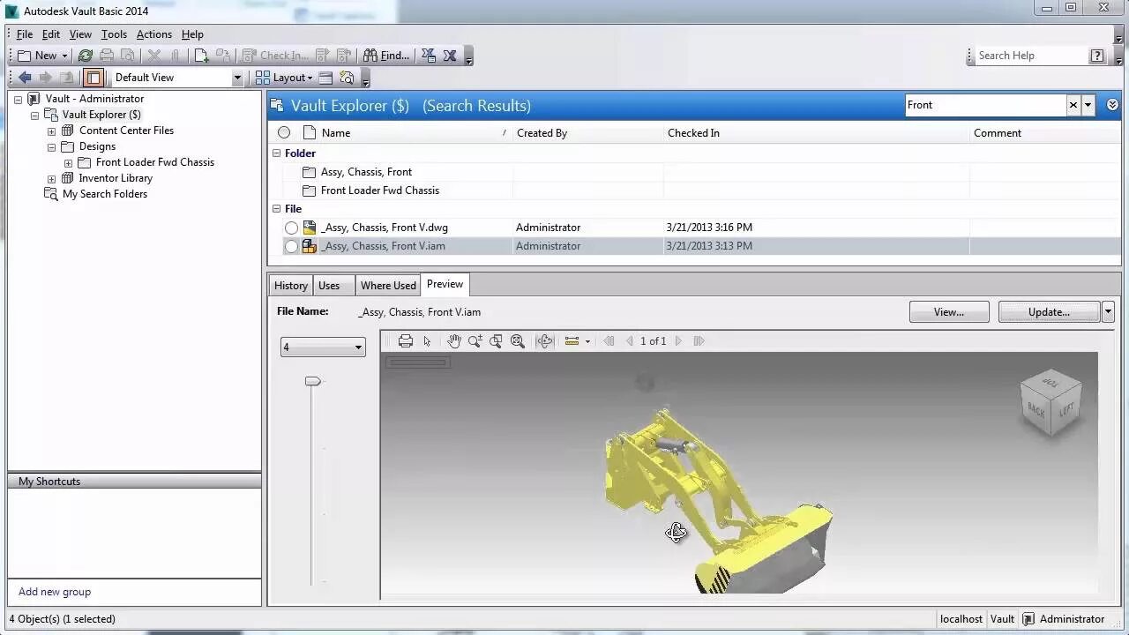Switch to the History tab

click(x=290, y=286)
